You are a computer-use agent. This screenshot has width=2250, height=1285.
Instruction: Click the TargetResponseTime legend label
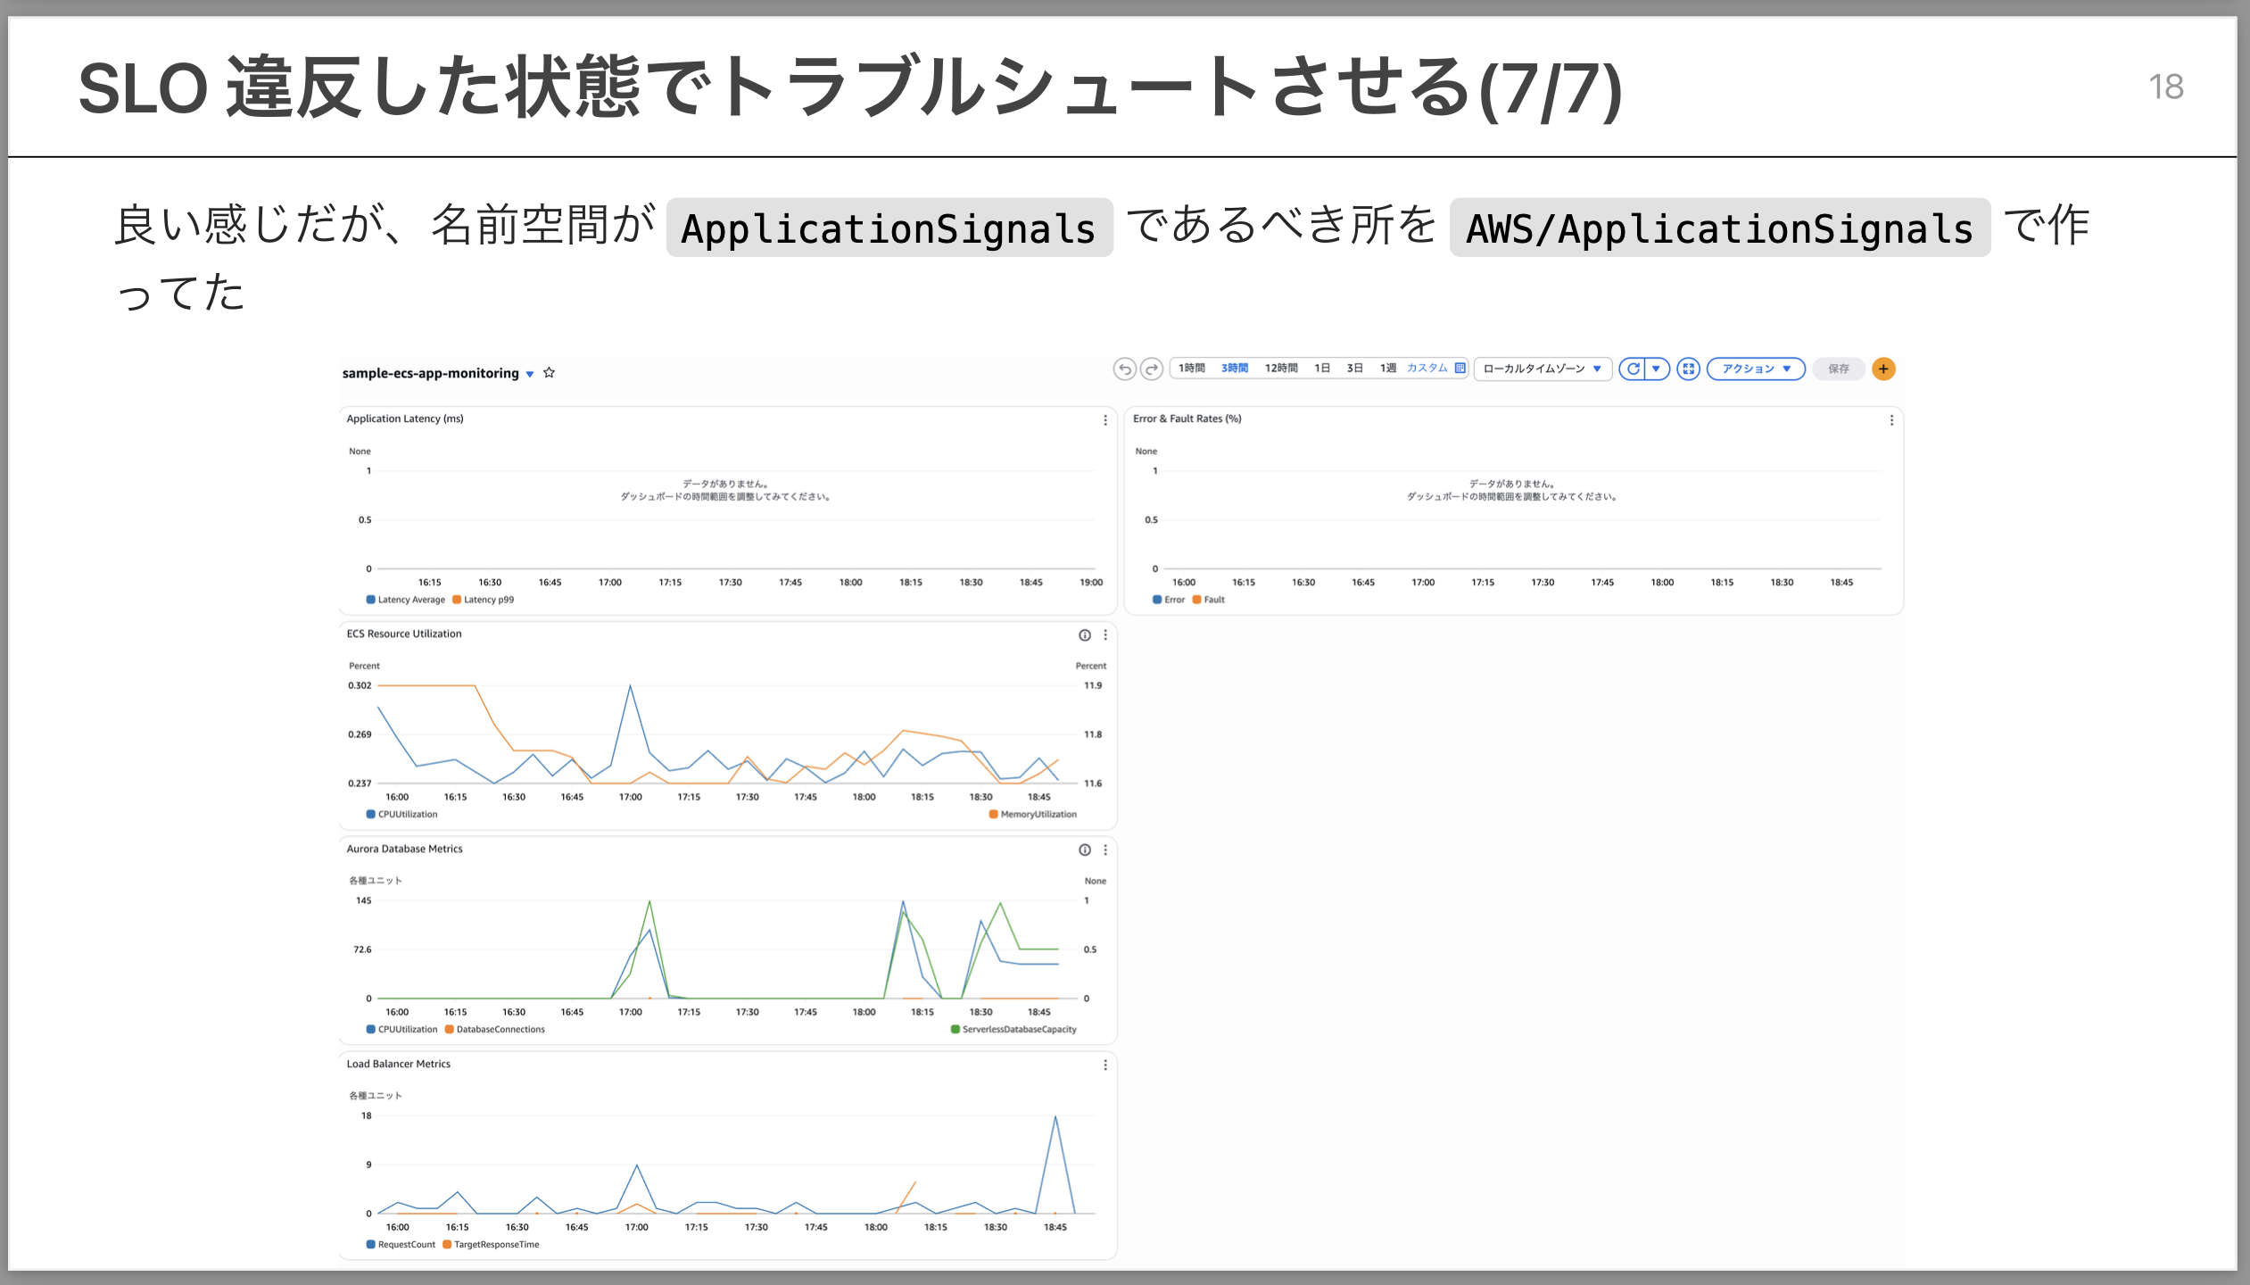click(x=496, y=1244)
